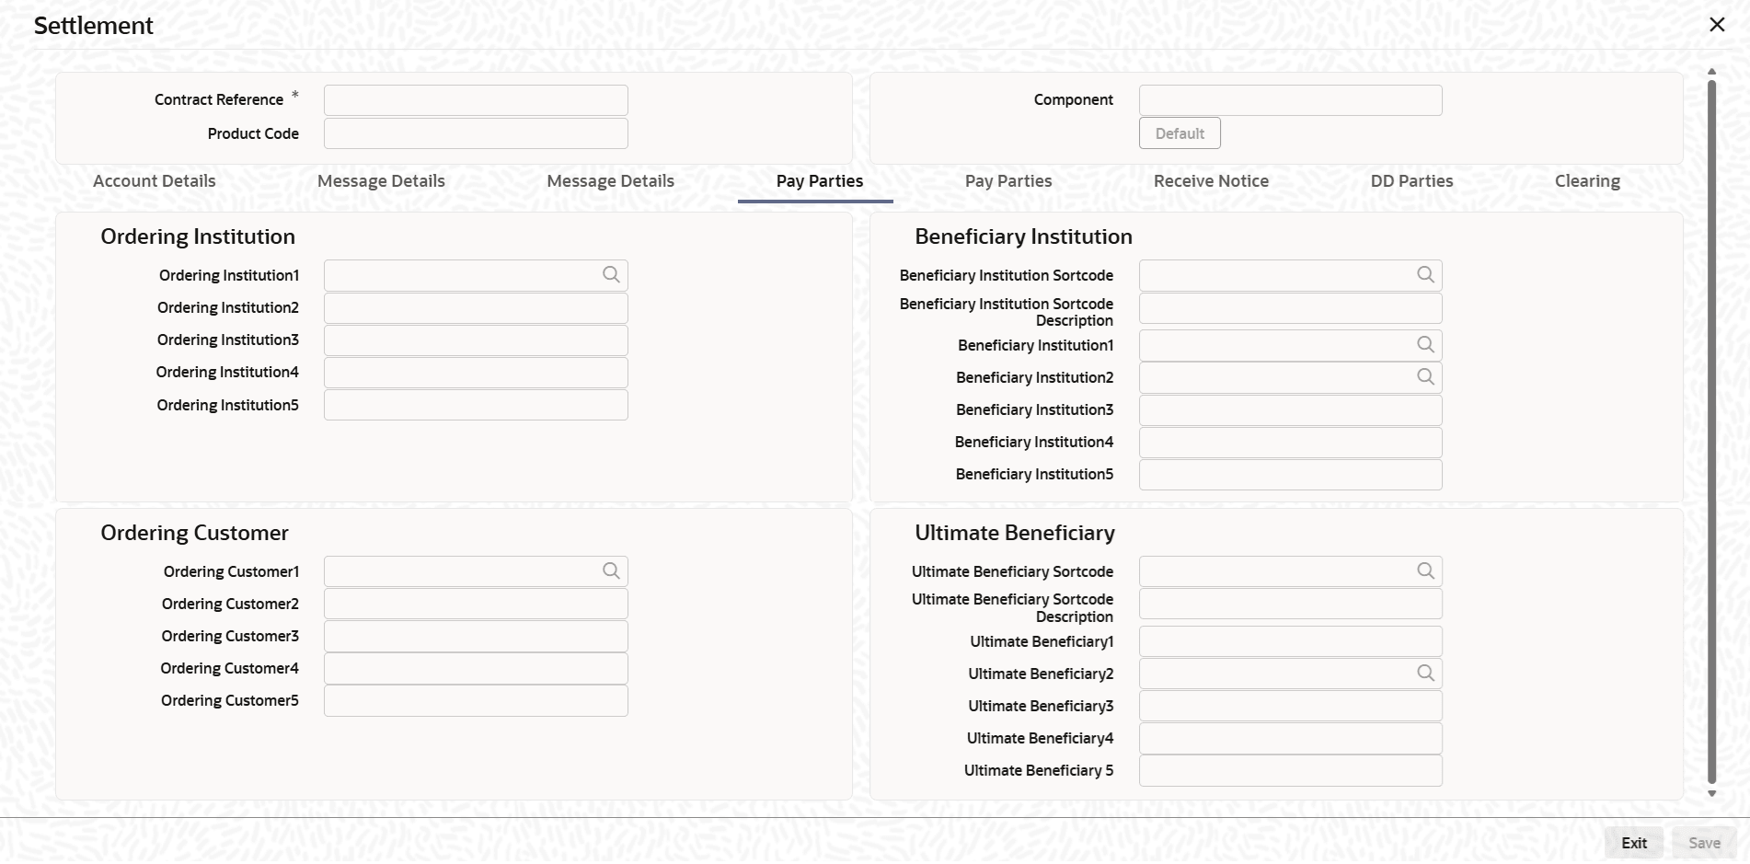Focus the Ordering Customer5 input
1750x864 pixels.
(x=476, y=700)
